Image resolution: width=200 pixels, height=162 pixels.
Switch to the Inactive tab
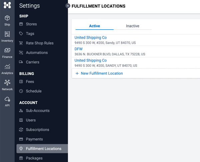[x=132, y=26]
